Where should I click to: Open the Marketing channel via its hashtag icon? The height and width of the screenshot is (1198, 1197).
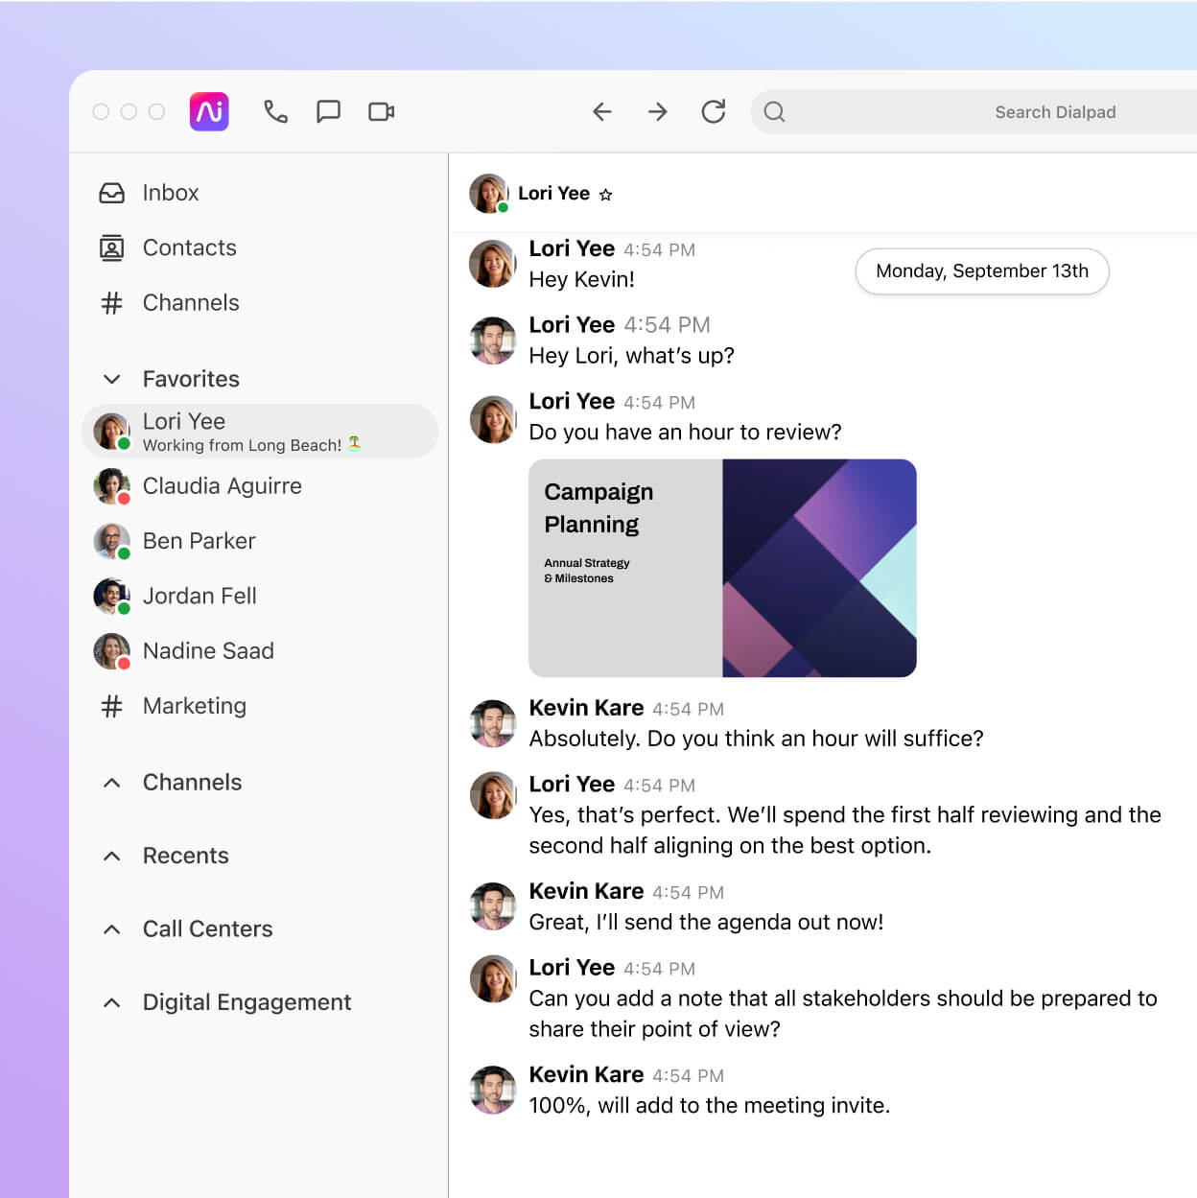click(111, 706)
